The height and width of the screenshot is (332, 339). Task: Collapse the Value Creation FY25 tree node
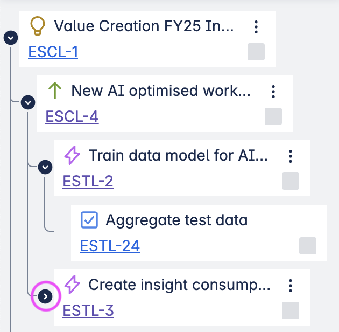(x=11, y=38)
